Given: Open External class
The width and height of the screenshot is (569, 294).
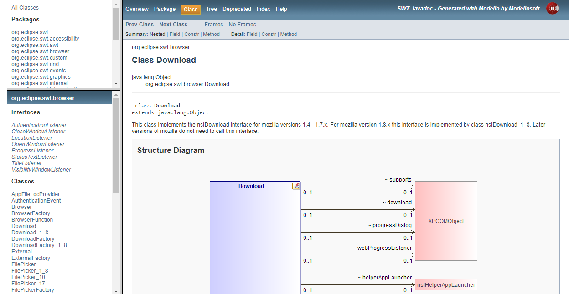Looking at the screenshot, I should click(21, 252).
